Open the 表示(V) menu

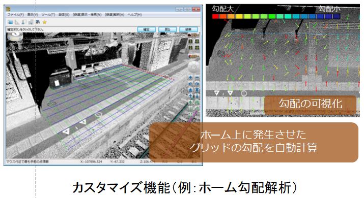click(x=33, y=15)
